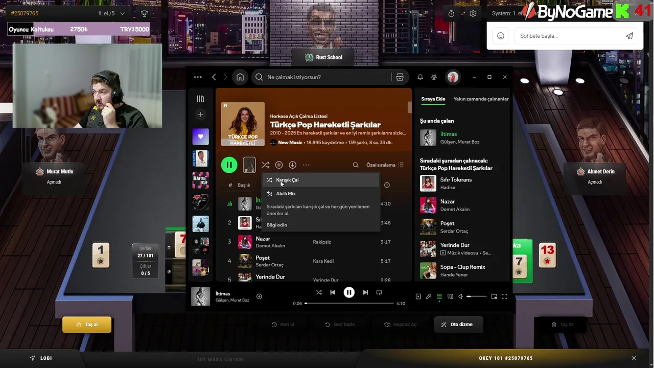Open Spotify's three-dot app menu
Viewport: 654px width, 368px height.
(x=198, y=77)
